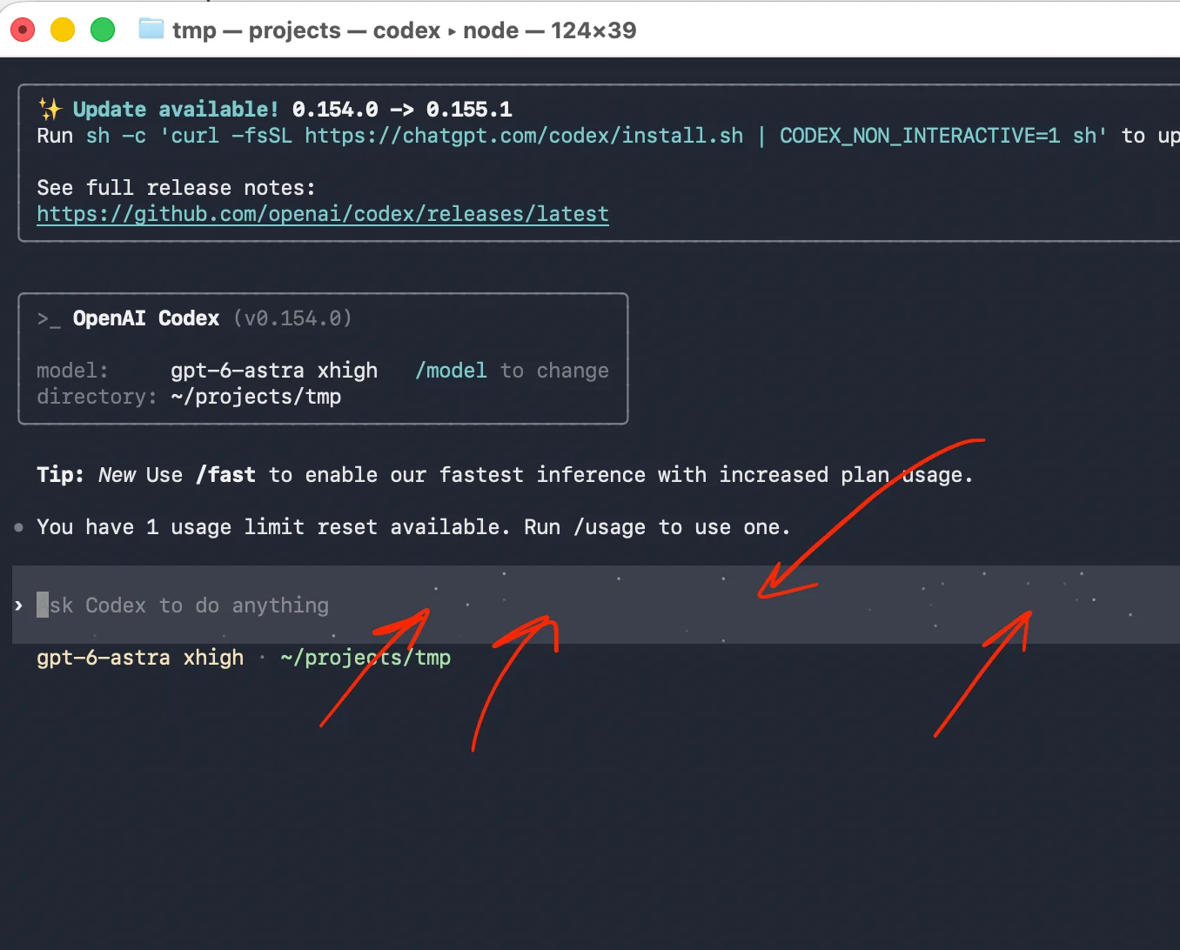Open the github.com codex releases latest link
The image size is (1180, 950).
tap(323, 214)
